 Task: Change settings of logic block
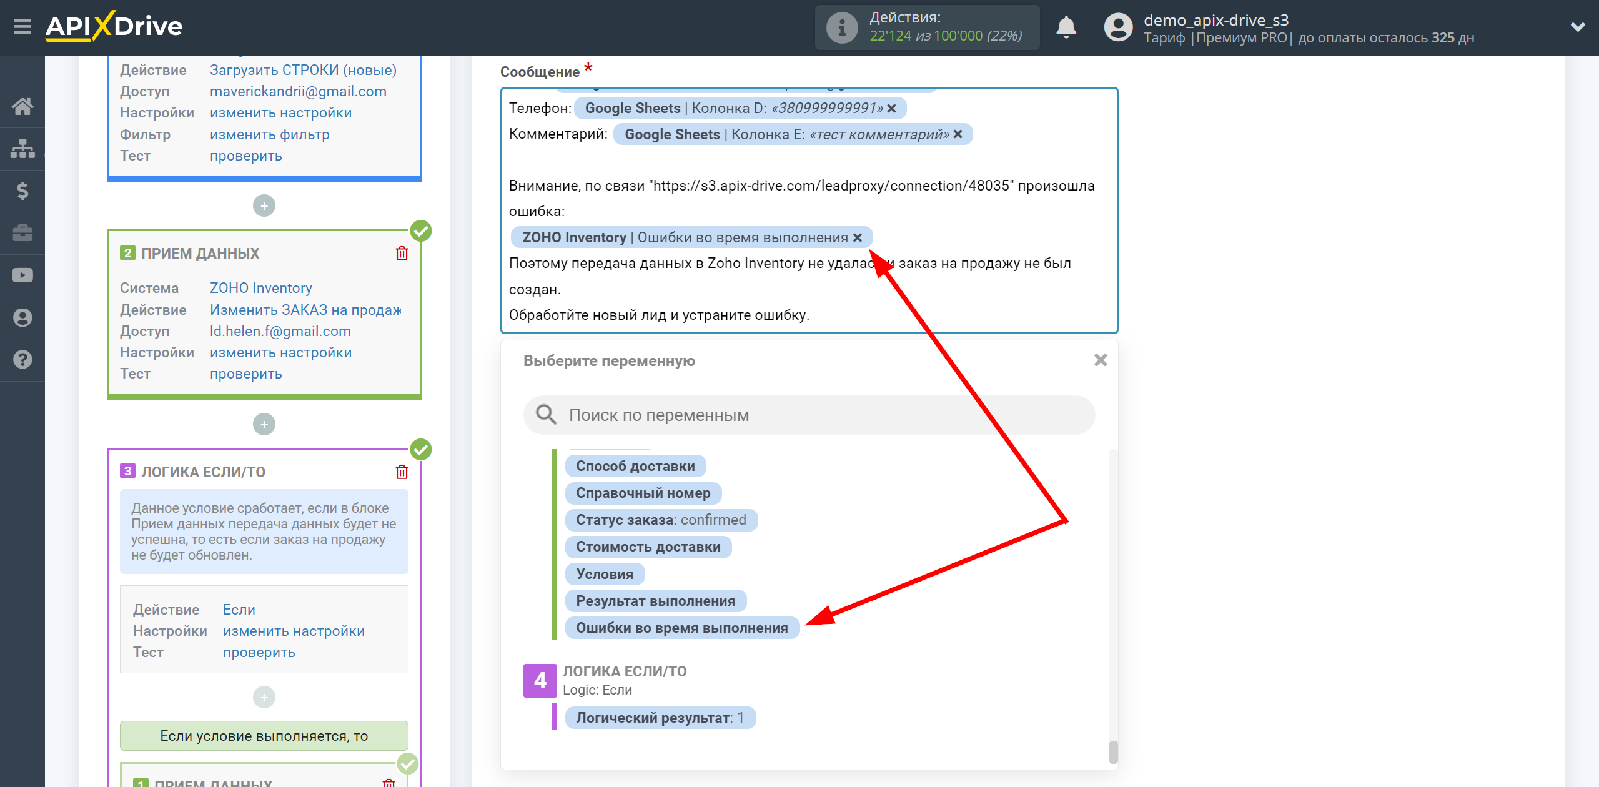click(294, 631)
